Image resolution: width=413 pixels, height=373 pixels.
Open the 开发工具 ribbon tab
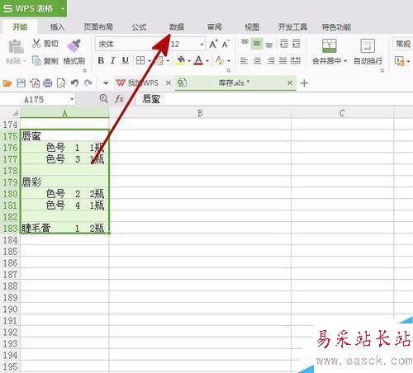(292, 27)
